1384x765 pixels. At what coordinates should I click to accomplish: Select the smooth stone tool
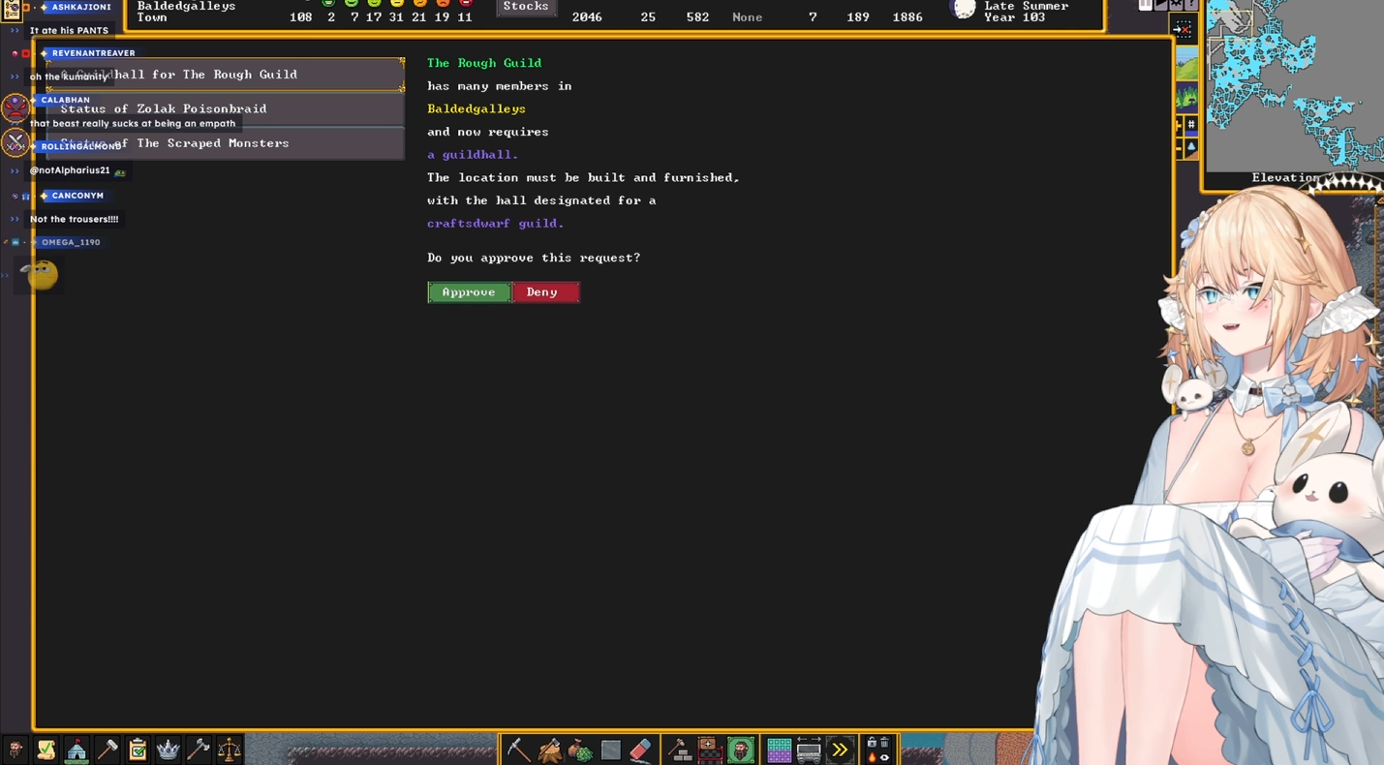click(x=610, y=750)
